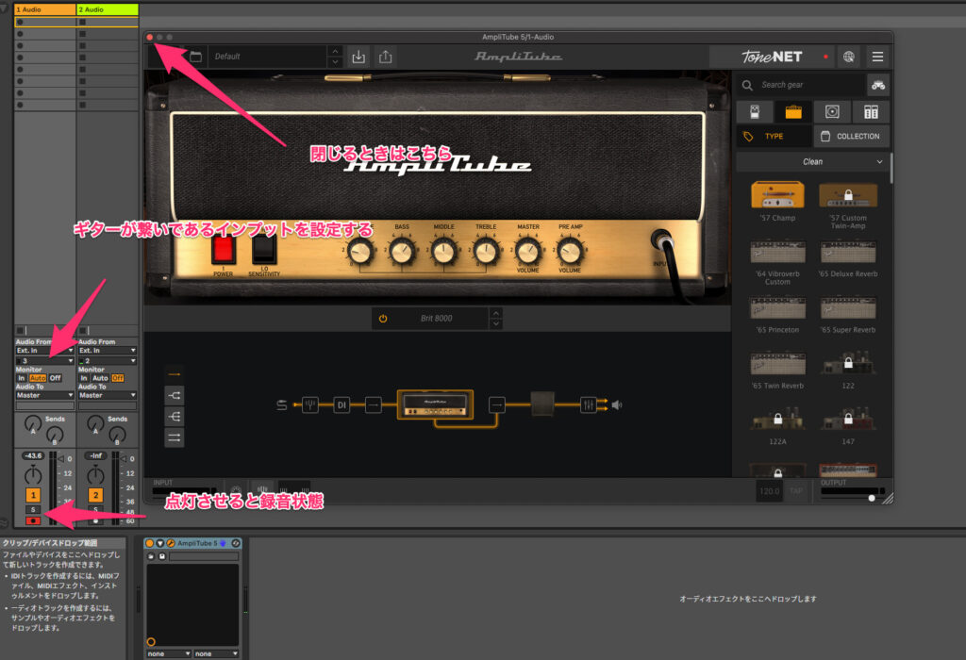Click the save preset download icon
This screenshot has width=966, height=660.
358,57
